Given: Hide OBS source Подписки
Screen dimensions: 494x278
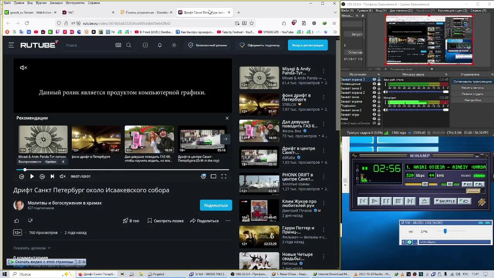Looking at the screenshot, I should pos(374,106).
